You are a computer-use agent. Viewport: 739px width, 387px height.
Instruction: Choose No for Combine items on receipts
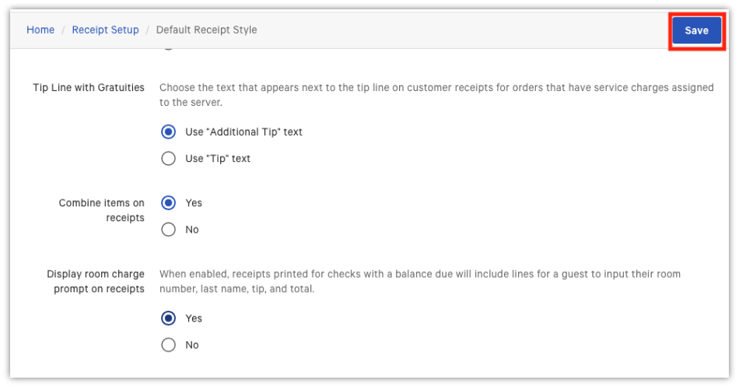(168, 230)
